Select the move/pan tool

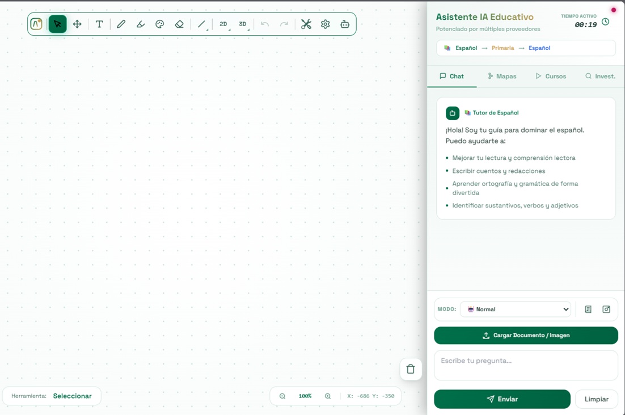tap(77, 24)
